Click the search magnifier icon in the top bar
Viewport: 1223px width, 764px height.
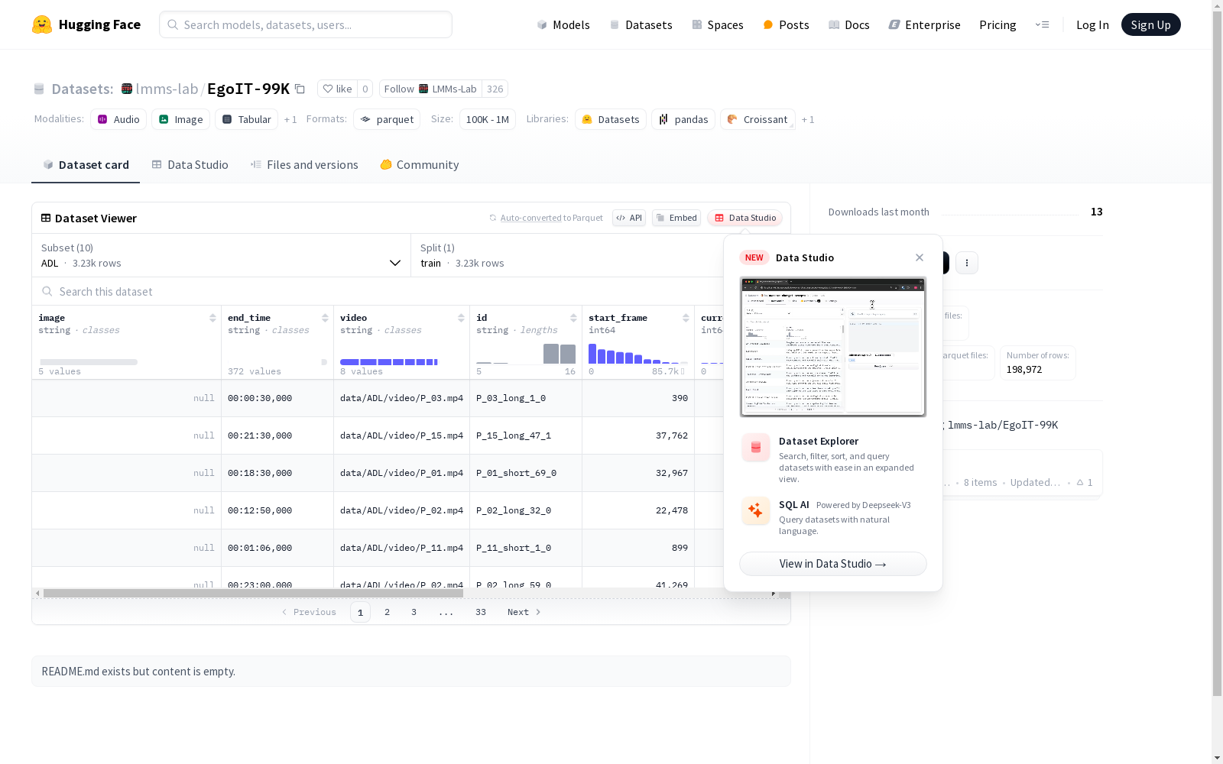tap(173, 24)
